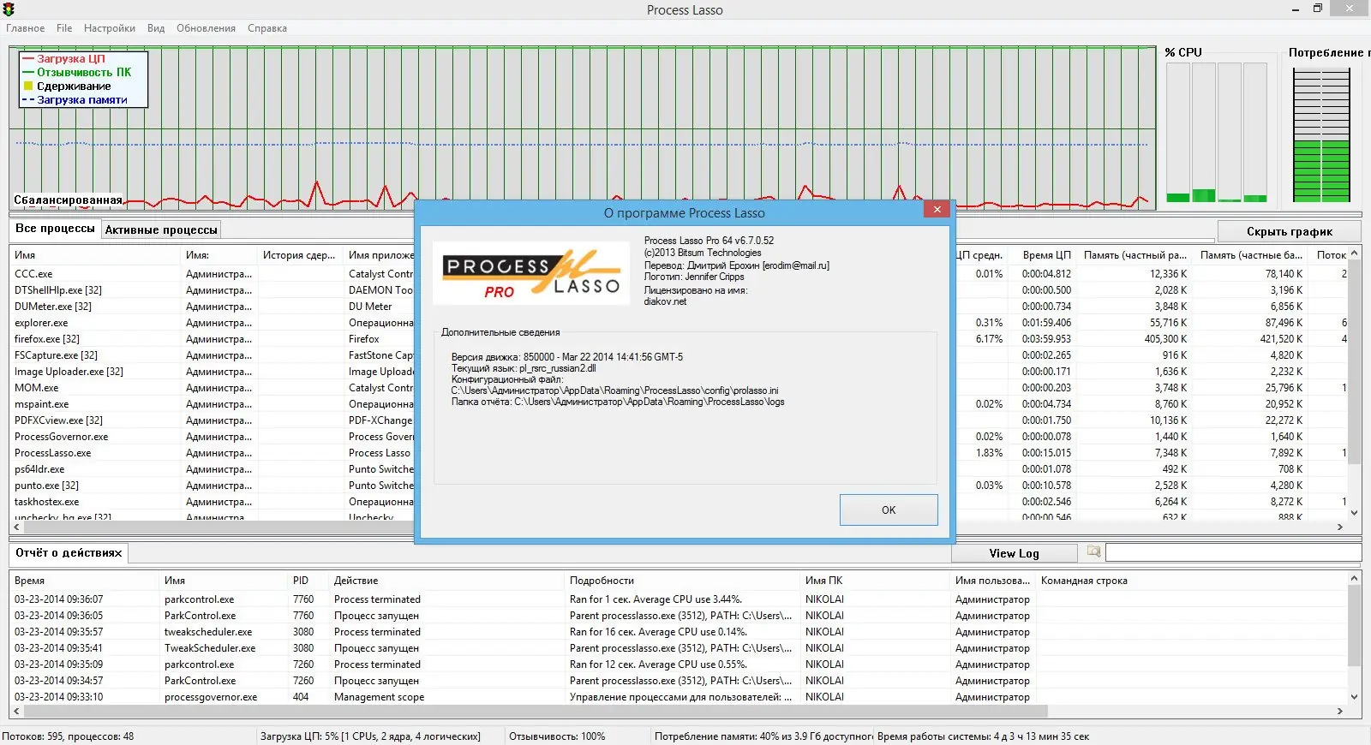This screenshot has height=745, width=1371.
Task: Click the Сбалансированная power plan label
Action: [68, 200]
